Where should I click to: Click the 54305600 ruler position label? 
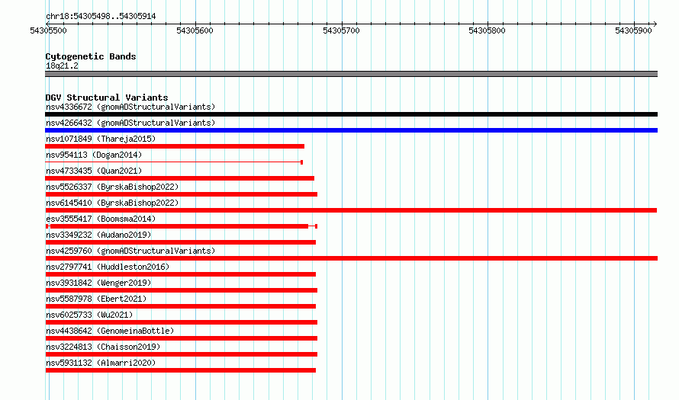point(195,30)
